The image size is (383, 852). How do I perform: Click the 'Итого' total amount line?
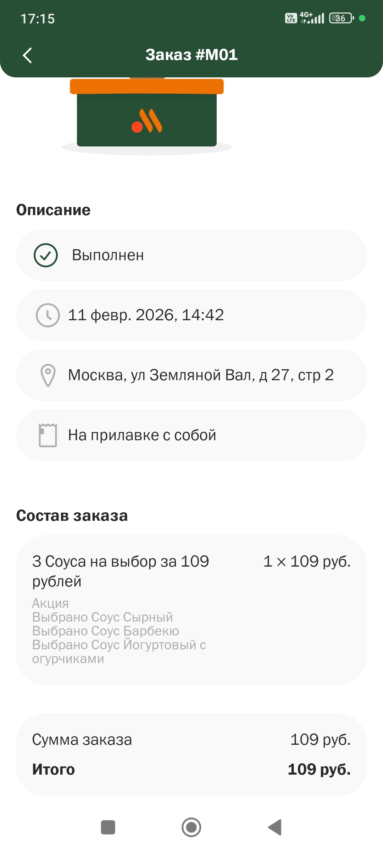(x=191, y=770)
